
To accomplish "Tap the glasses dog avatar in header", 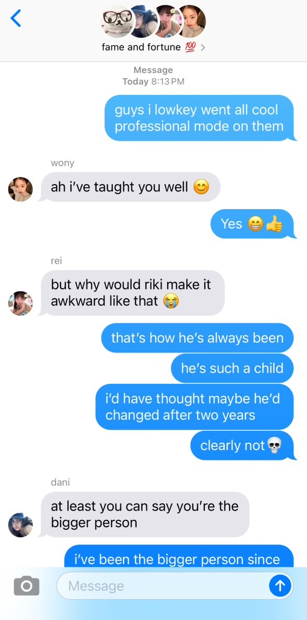I will coord(117,21).
